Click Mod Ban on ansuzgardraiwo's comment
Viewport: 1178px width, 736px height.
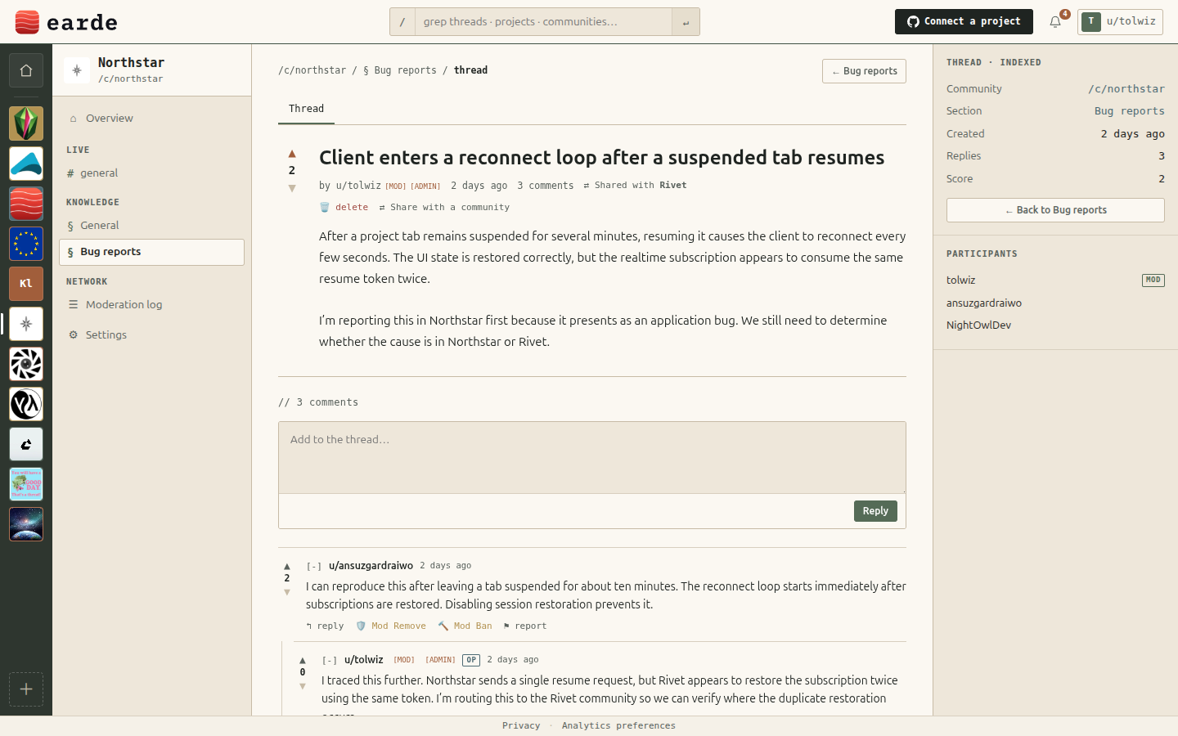465,626
